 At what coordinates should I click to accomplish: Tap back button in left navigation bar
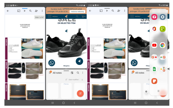point(74,103)
